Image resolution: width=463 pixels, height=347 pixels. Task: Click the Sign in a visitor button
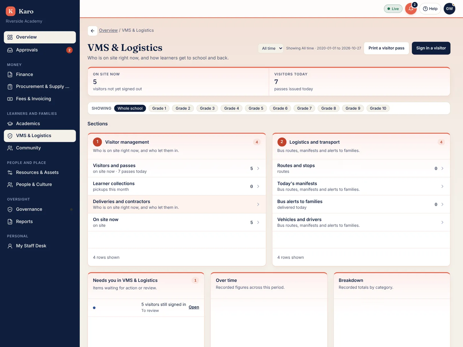431,48
